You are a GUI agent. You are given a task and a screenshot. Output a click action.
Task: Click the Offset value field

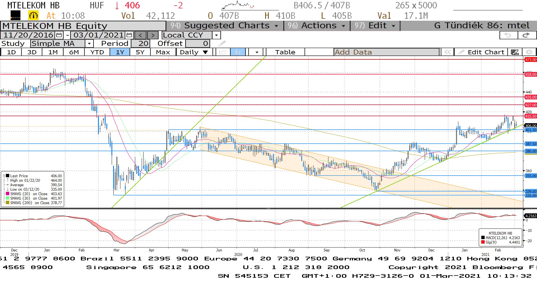(x=197, y=43)
